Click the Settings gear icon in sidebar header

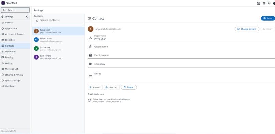tap(2, 17)
